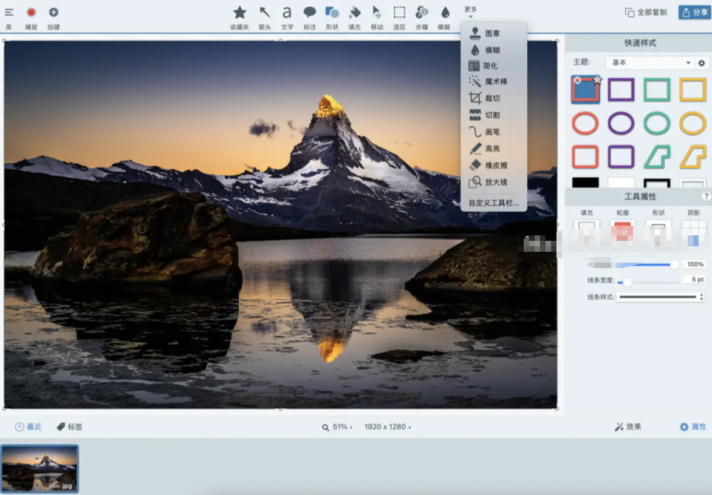Screen dimensions: 712x495
Task: Apply the yellow rectangle quick style
Action: (x=693, y=89)
